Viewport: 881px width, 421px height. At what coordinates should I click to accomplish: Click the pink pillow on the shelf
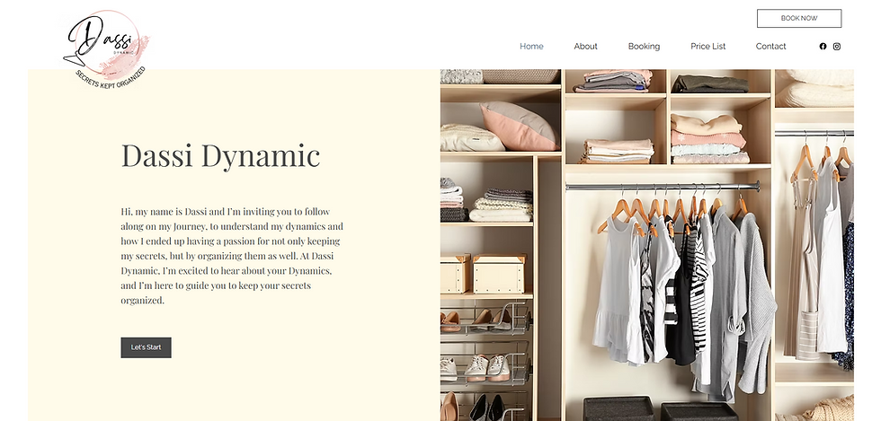coord(518,127)
